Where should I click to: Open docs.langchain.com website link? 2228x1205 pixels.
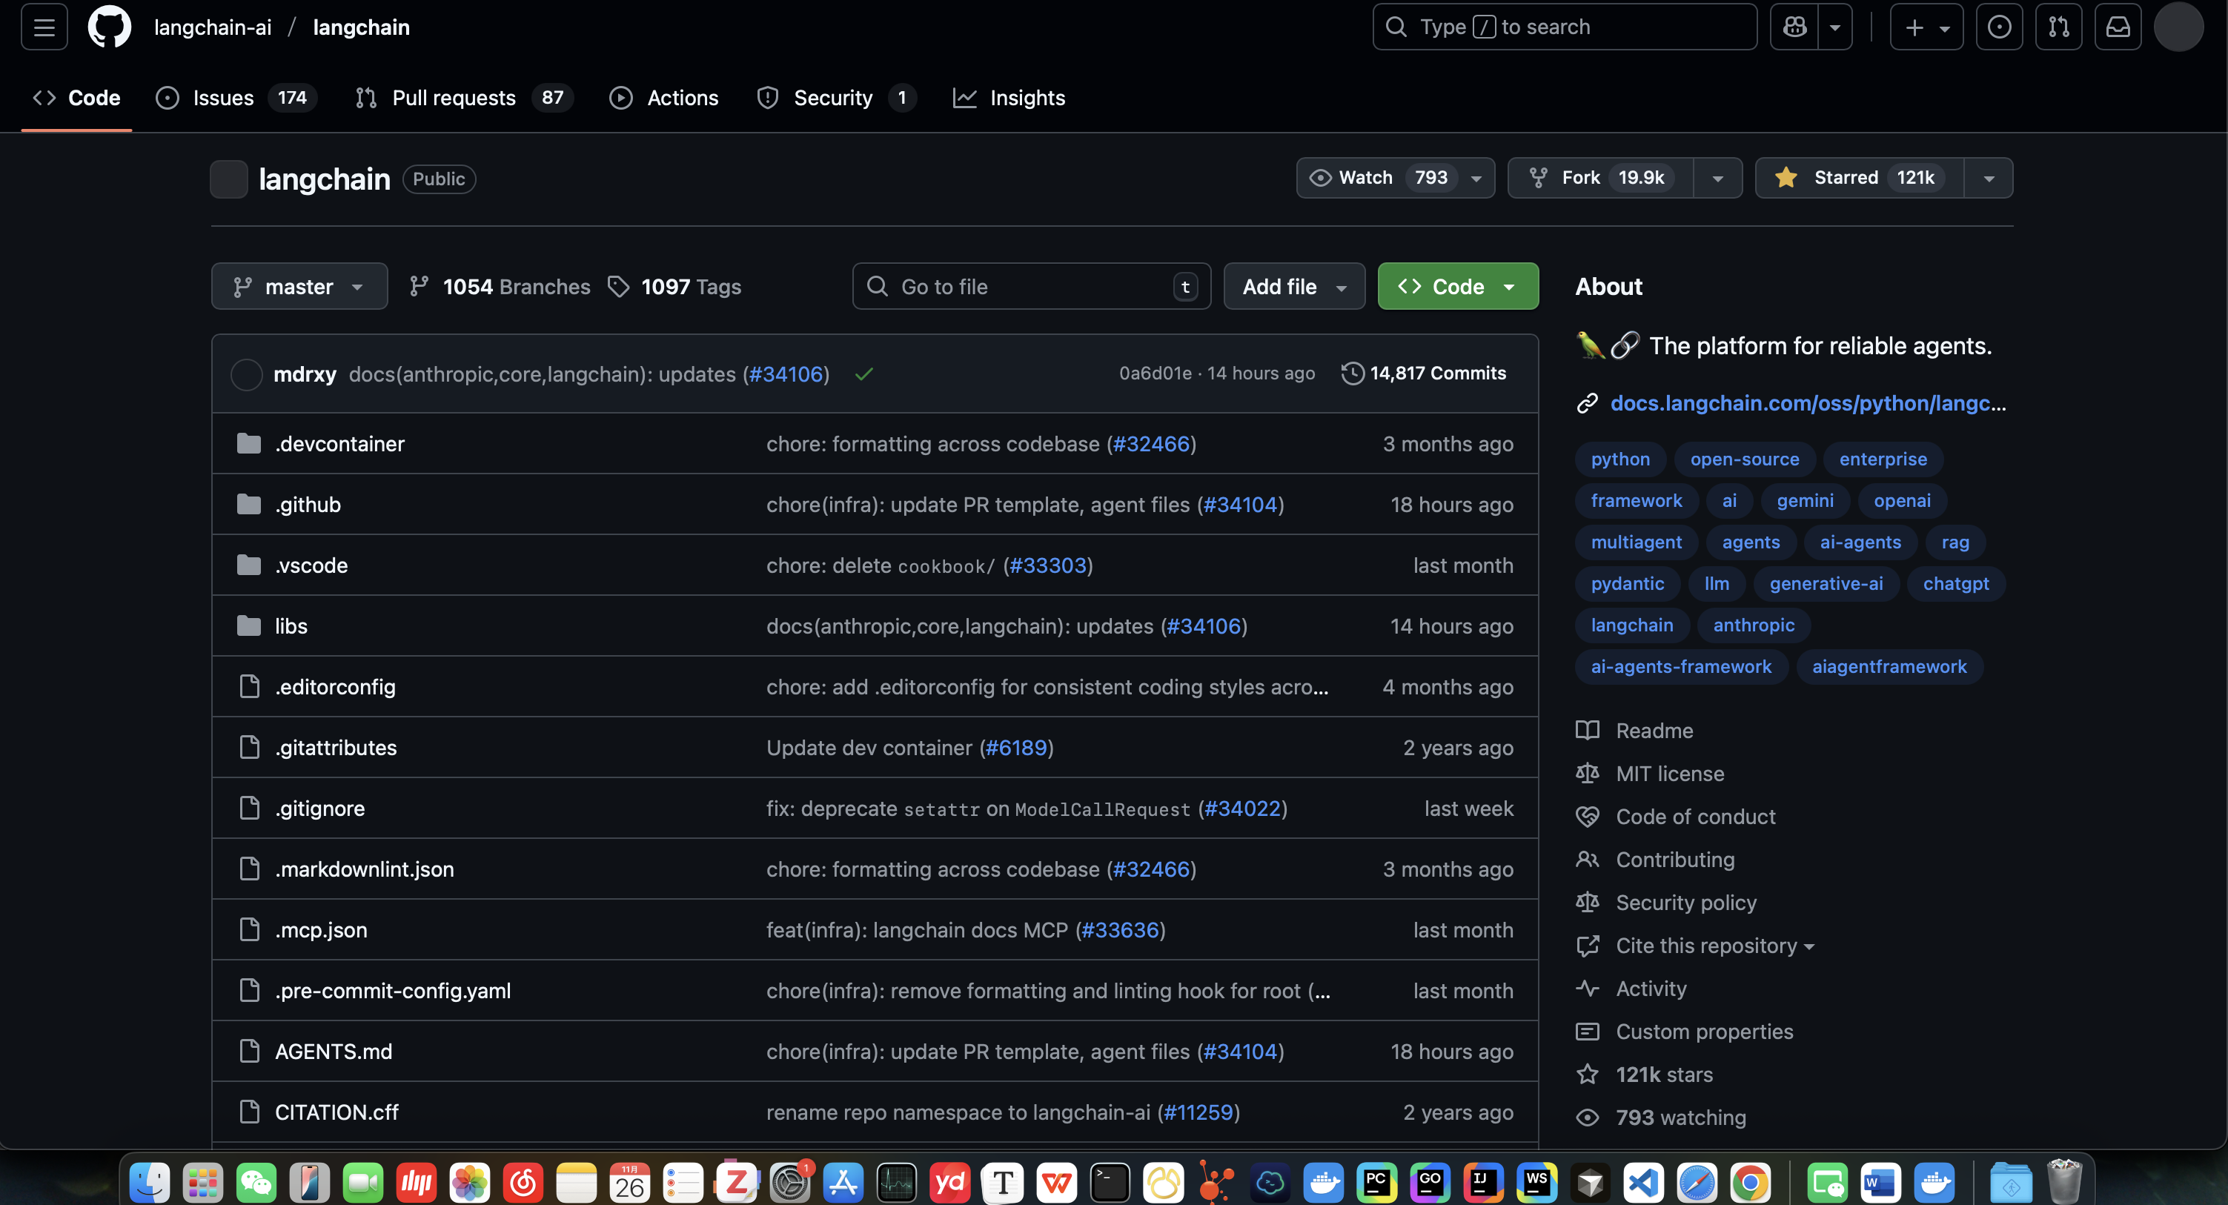pos(1808,403)
